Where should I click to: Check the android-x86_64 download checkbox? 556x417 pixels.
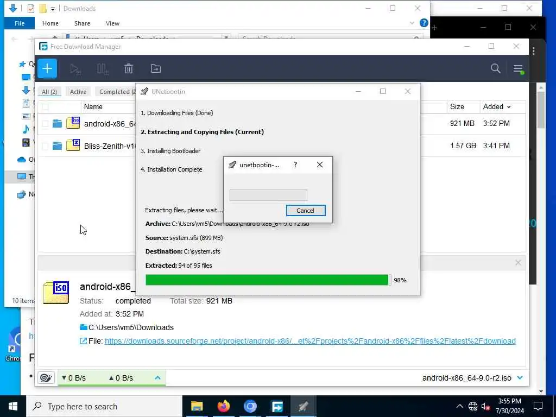pos(46,123)
